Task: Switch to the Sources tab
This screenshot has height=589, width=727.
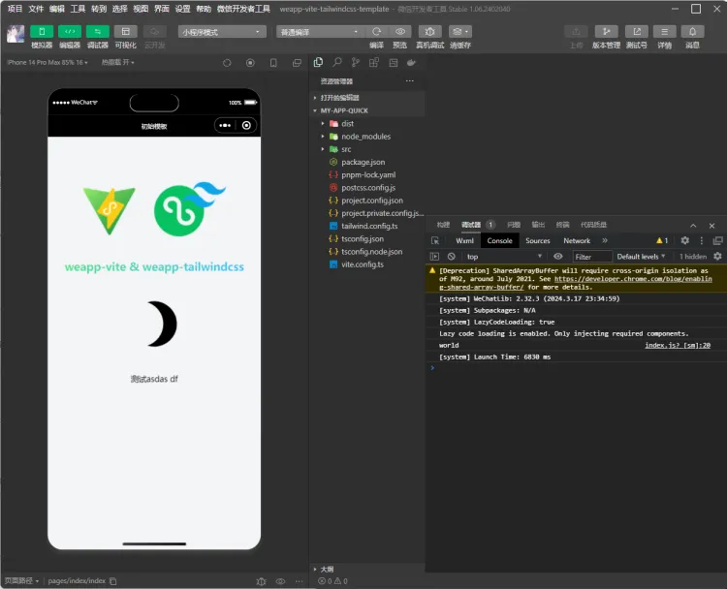Action: tap(537, 240)
